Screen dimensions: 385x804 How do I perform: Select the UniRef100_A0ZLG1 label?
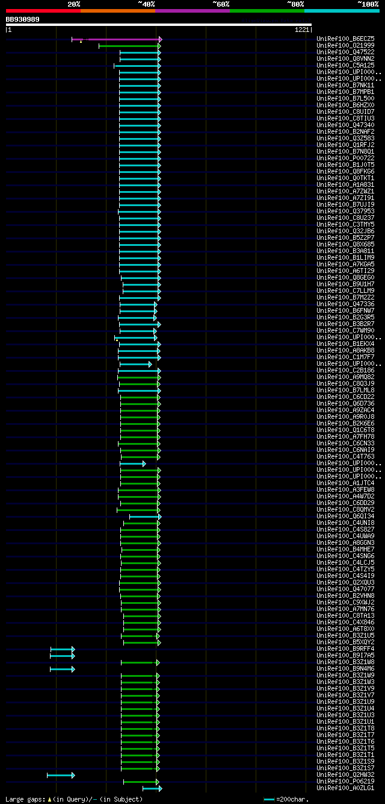tap(346, 788)
